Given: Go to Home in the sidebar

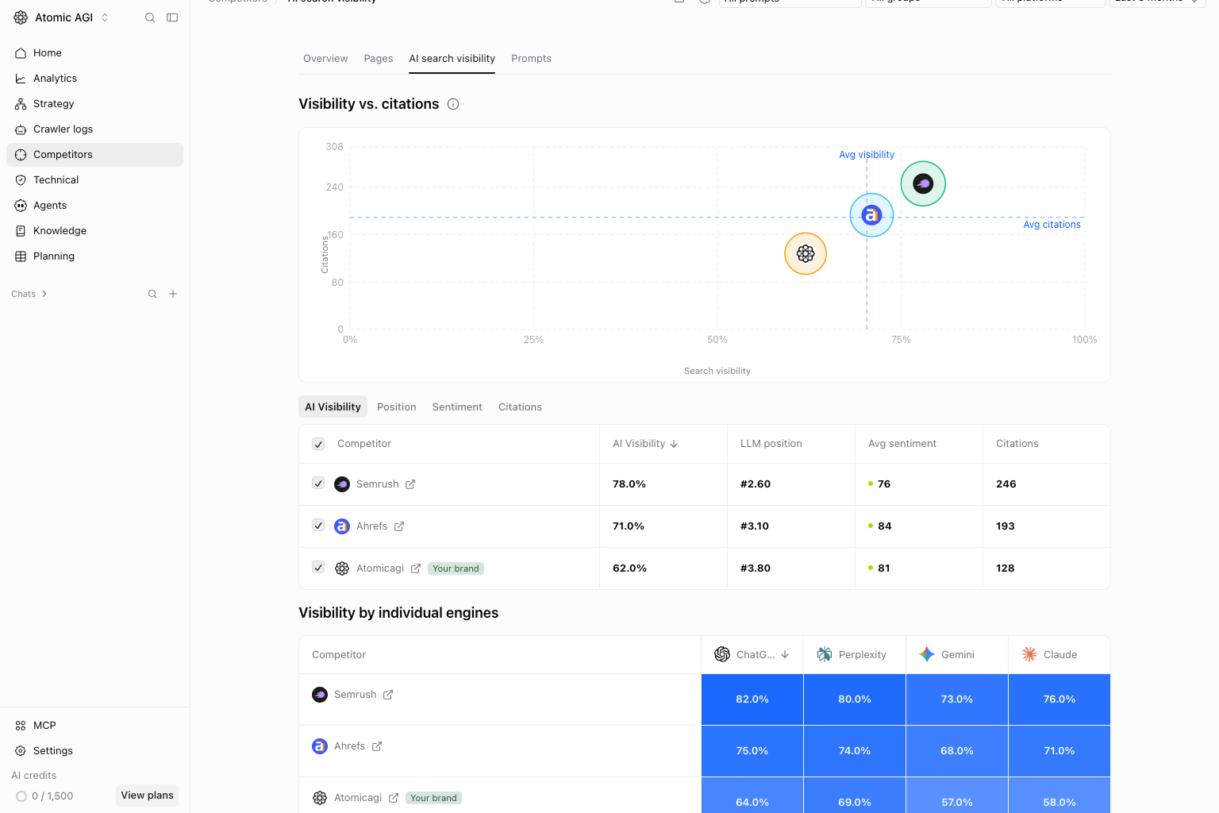Looking at the screenshot, I should (94, 53).
